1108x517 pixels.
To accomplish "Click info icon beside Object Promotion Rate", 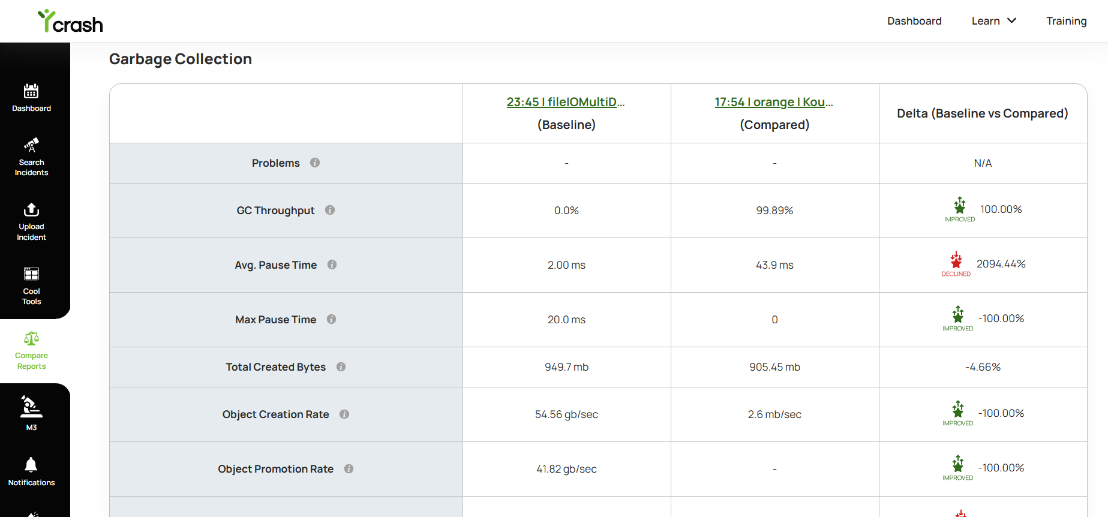I will pos(349,468).
